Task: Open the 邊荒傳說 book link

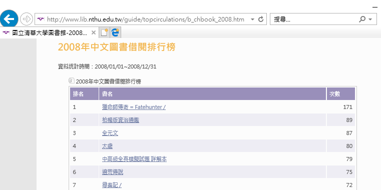Action: tap(113, 172)
